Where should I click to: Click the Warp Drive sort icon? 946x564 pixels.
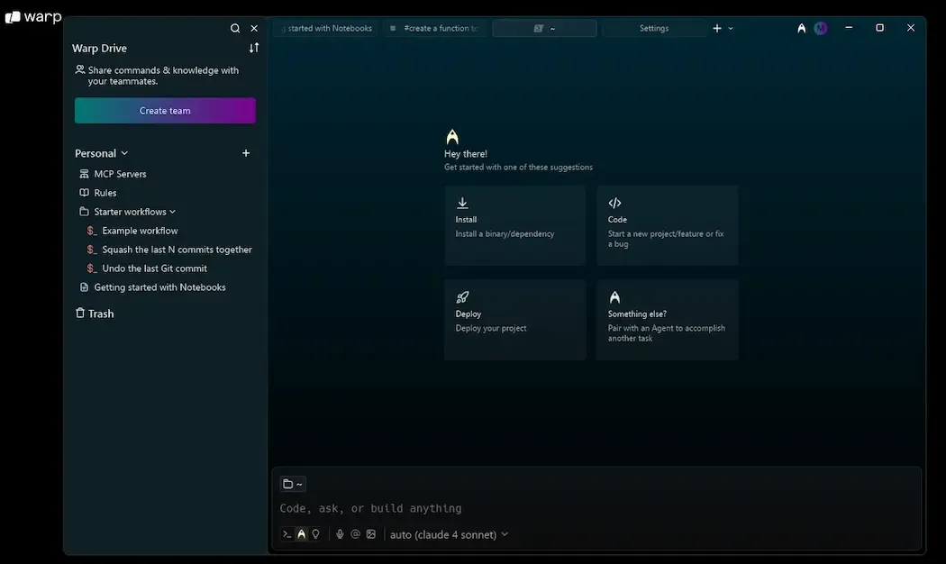point(254,48)
